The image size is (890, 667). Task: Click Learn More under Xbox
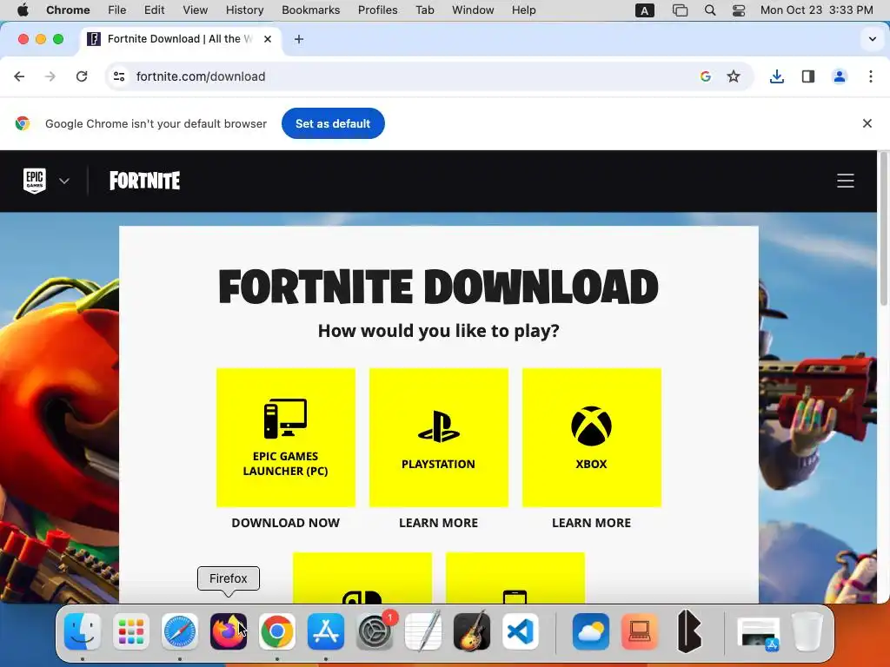pos(591,523)
